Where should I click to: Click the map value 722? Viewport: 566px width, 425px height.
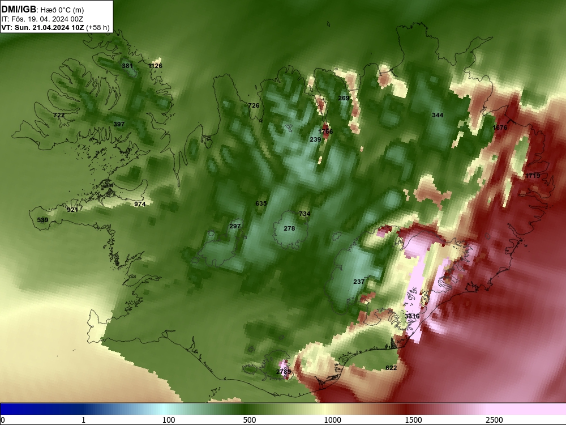pyautogui.click(x=59, y=115)
